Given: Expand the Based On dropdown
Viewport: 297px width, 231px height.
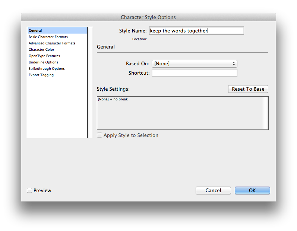Looking at the screenshot, I should click(x=194, y=64).
